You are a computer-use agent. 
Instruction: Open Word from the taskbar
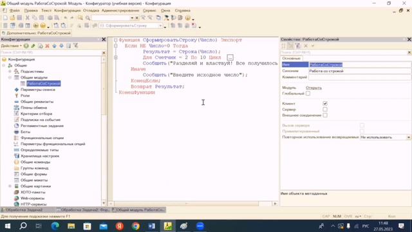(152, 226)
